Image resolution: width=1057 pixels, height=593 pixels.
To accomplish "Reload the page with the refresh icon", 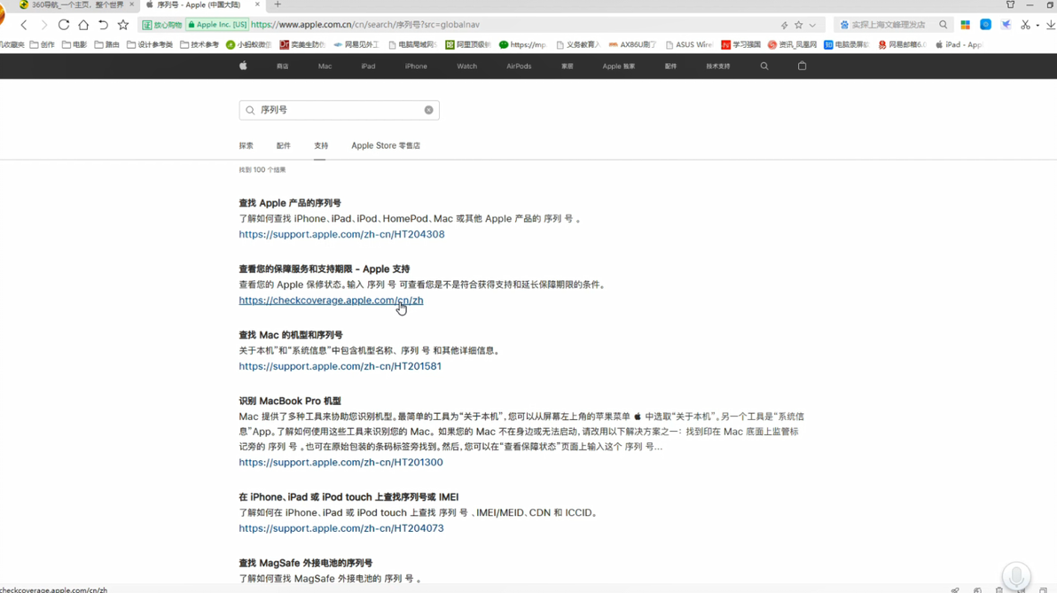I will [63, 25].
